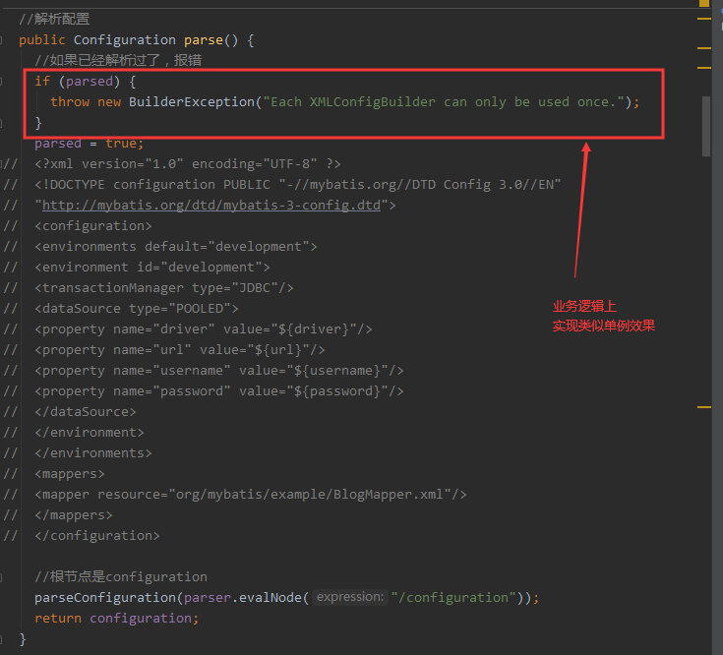Jump to warning stripe mark beside </dataSource> line
The image size is (723, 655).
pos(704,407)
